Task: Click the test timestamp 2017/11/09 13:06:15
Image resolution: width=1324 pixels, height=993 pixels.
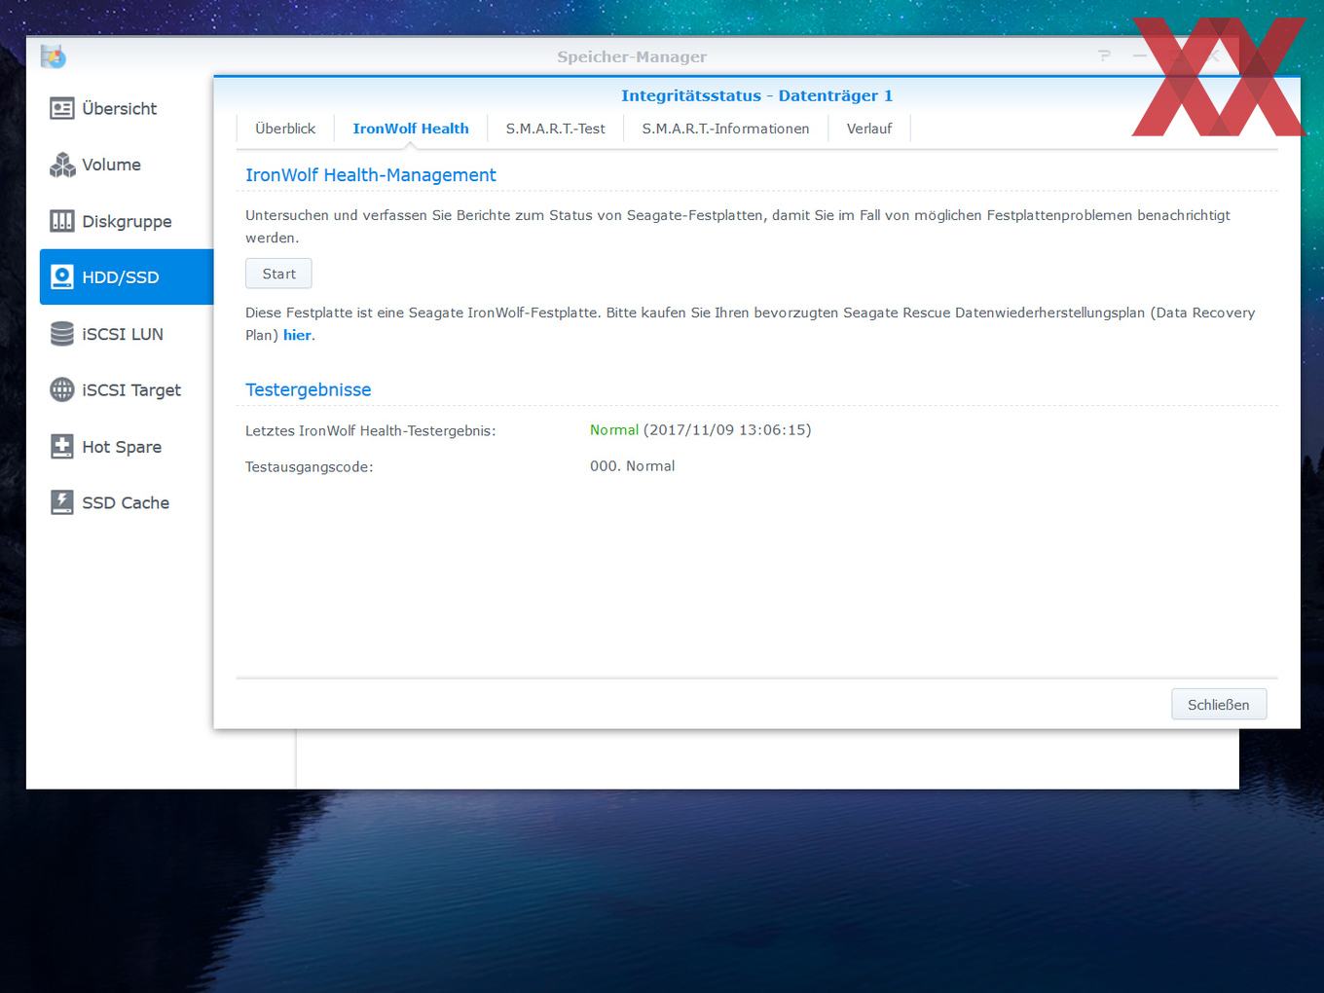Action: tap(727, 429)
